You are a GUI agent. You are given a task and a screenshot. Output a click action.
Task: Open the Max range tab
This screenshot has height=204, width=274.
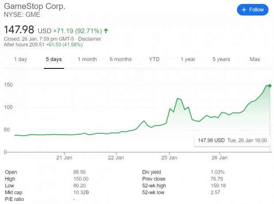coord(255,59)
